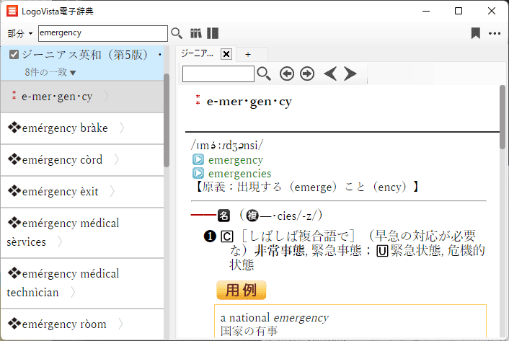Viewport: 509px width, 341px height.
Task: Open the bookmark icon
Action: [476, 33]
